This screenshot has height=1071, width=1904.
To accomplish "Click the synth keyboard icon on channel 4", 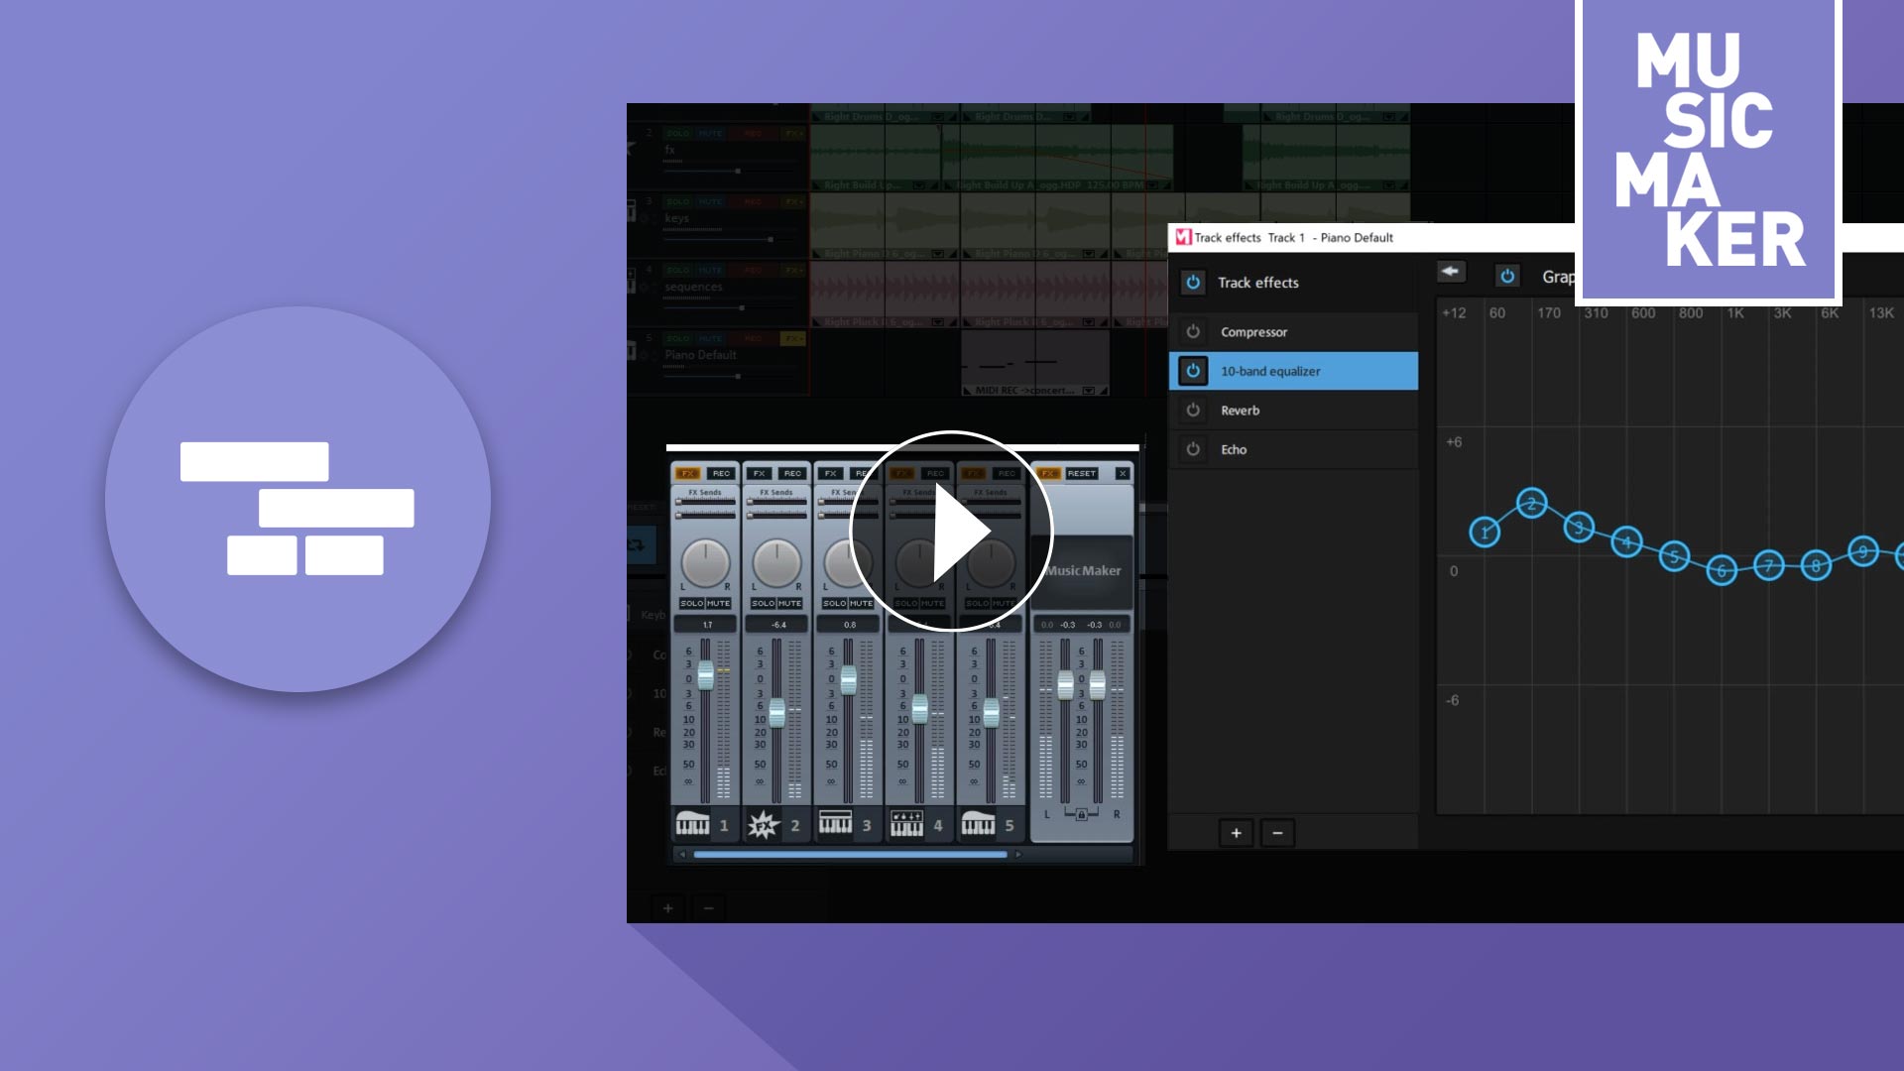I will coord(906,823).
